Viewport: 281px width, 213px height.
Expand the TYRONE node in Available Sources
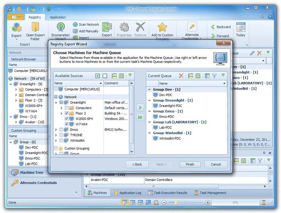point(56,135)
